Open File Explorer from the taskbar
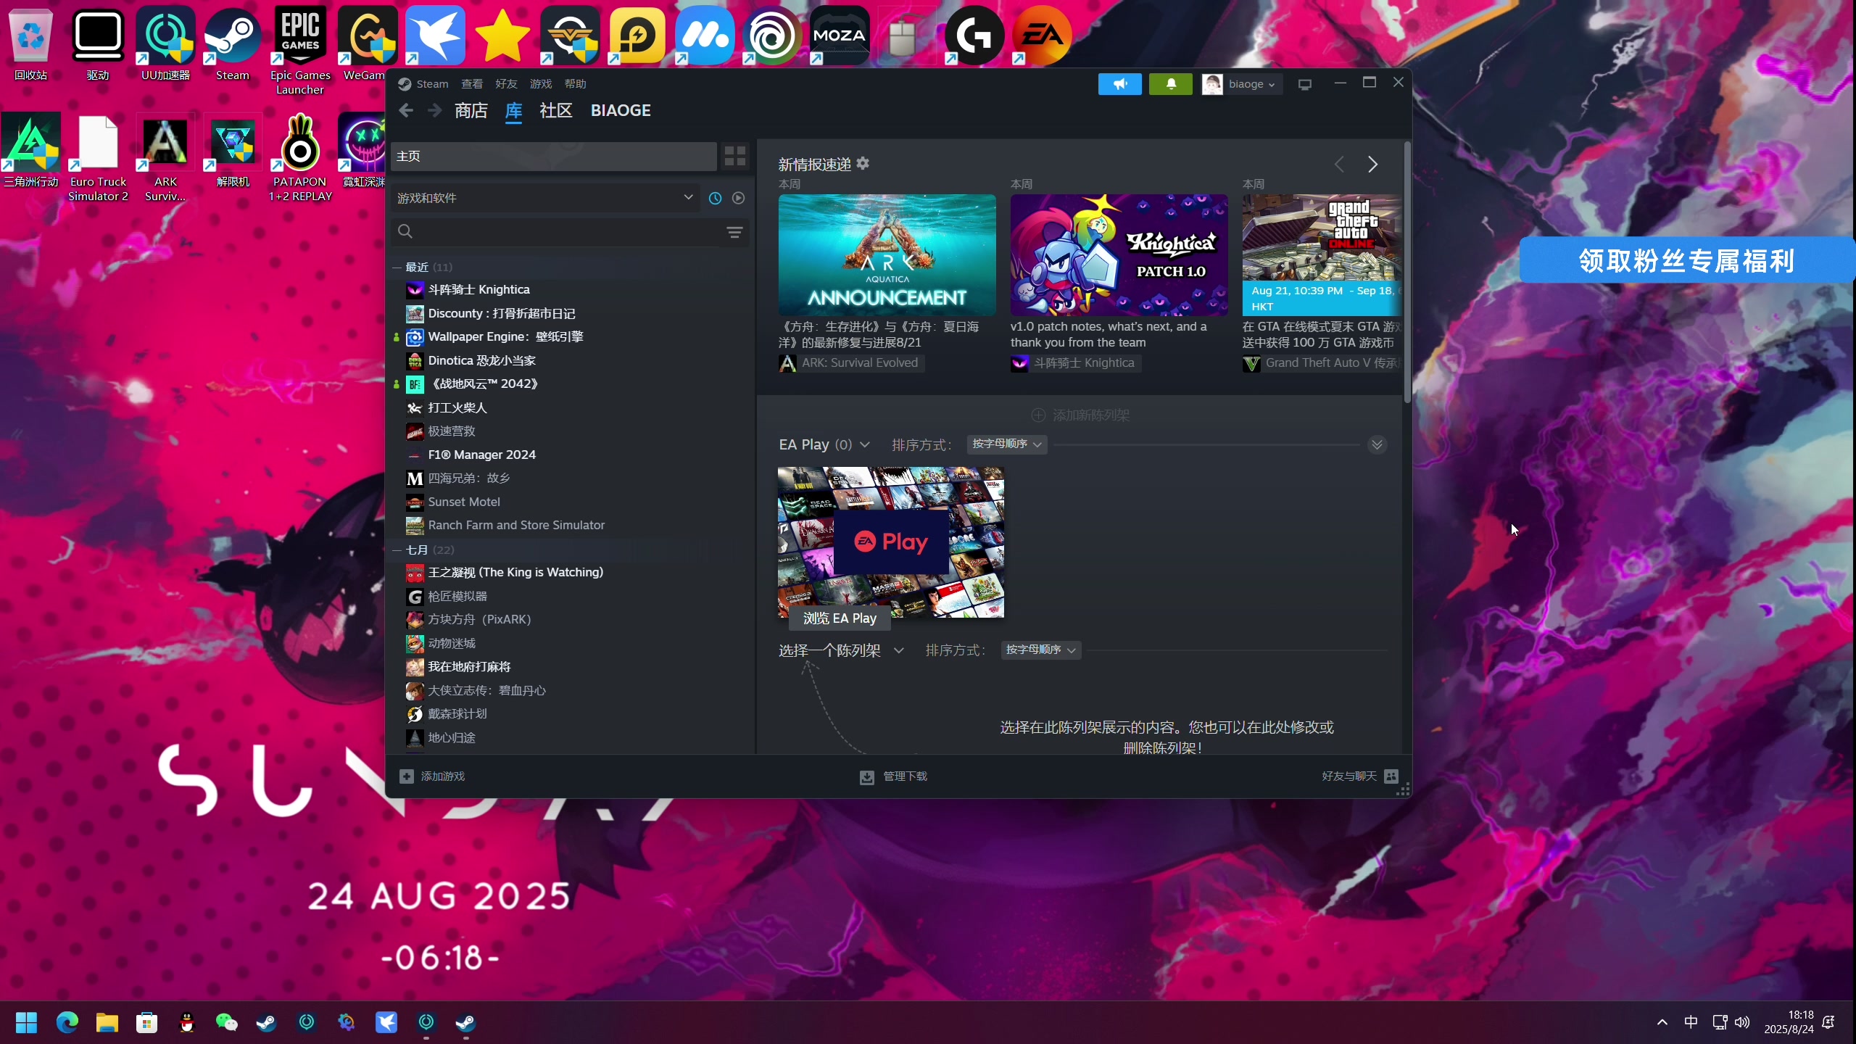Screen dimensions: 1856x1044 click(x=107, y=1022)
